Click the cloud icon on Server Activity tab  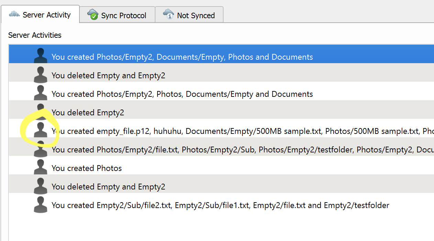(14, 14)
